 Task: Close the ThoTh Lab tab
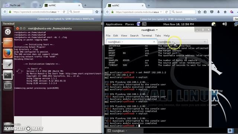pos(40,5)
